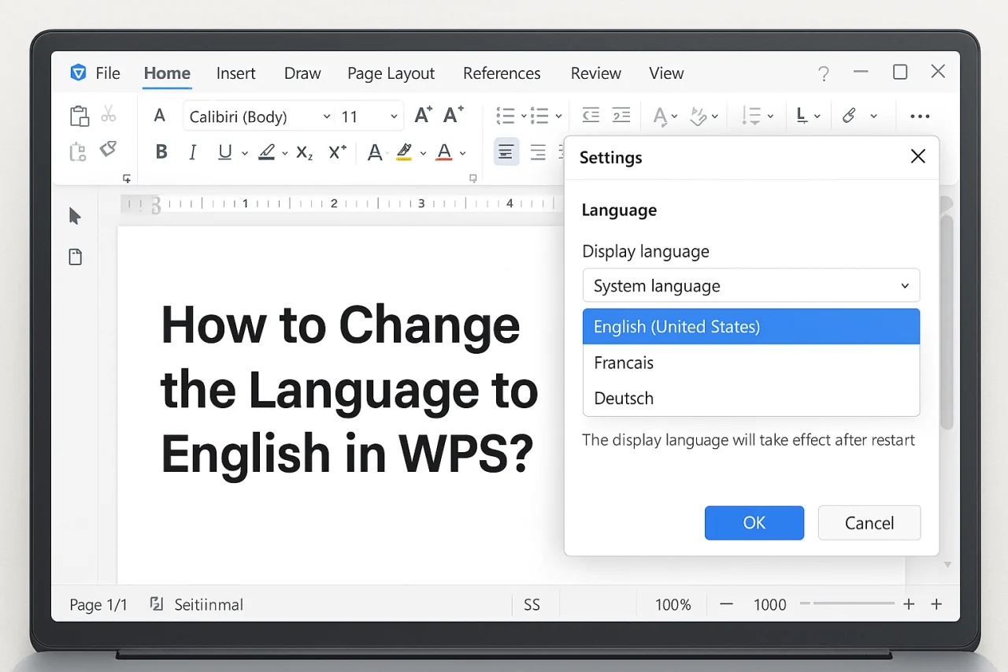This screenshot has height=672, width=1008.
Task: Click the Paste clipboard icon
Action: coord(79,116)
